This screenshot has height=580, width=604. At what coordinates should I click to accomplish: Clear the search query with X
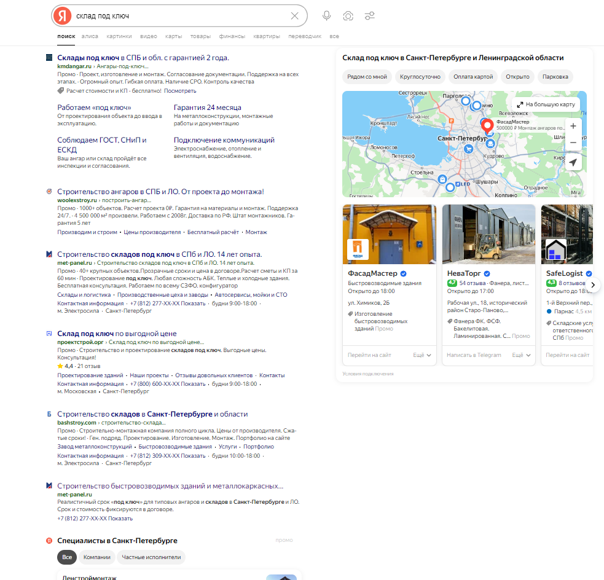(295, 16)
